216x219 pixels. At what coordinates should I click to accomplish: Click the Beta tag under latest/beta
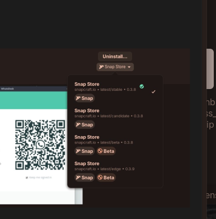pos(106,151)
